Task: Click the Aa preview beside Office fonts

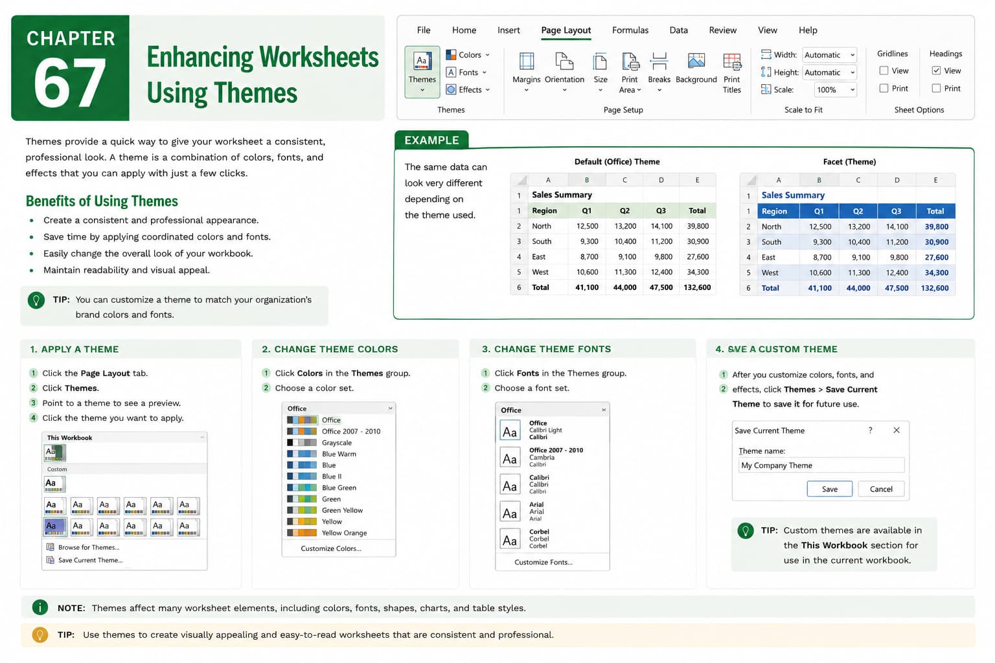Action: click(510, 431)
